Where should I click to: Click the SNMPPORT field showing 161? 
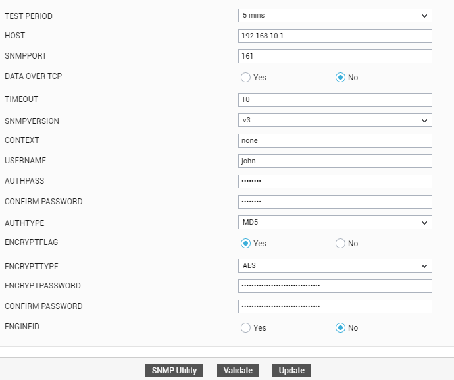coord(335,56)
